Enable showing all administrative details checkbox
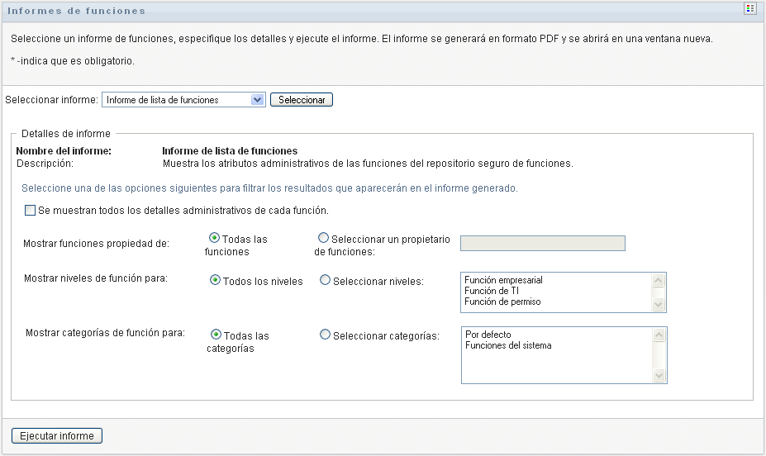The image size is (766, 456). point(30,211)
